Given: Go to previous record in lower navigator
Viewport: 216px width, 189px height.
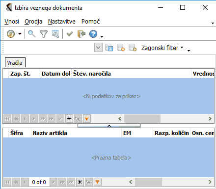Looking at the screenshot, I should (25, 182).
